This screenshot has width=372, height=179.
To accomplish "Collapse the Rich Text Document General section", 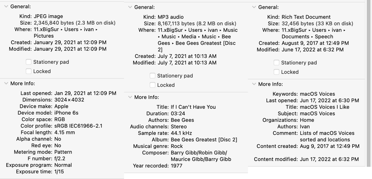I will pyautogui.click(x=254, y=7).
